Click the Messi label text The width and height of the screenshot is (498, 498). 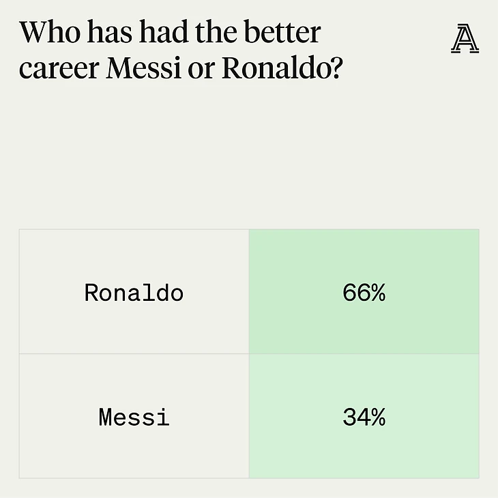pyautogui.click(x=134, y=417)
